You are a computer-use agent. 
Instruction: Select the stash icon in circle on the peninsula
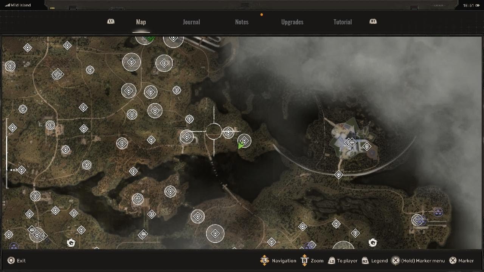138,199
